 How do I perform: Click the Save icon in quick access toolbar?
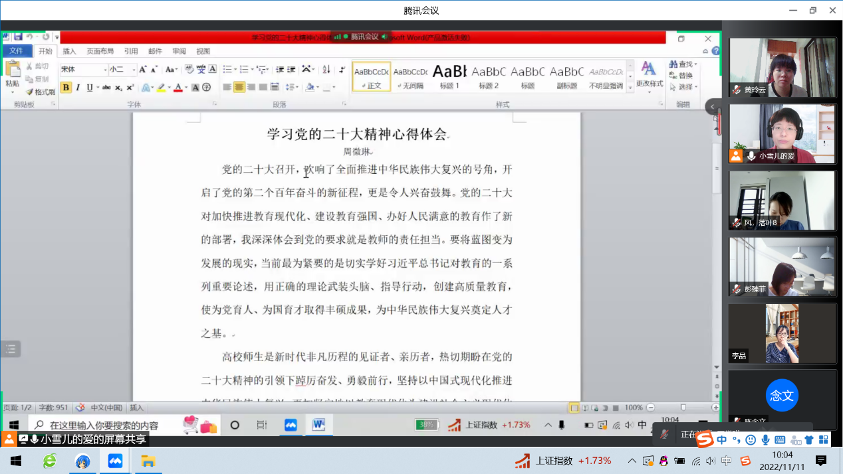pyautogui.click(x=18, y=37)
